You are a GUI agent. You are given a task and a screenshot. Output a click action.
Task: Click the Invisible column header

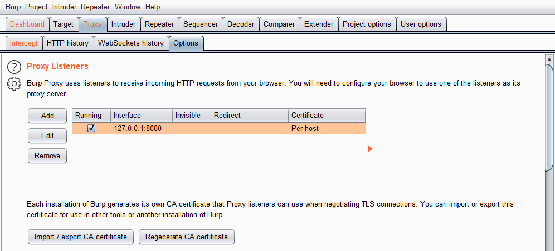[x=192, y=116]
